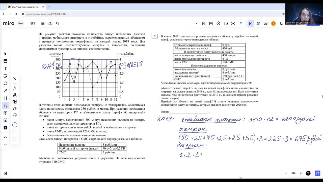Go back in browser history
Image resolution: width=323 pixels, height=182 pixels.
[4, 14]
